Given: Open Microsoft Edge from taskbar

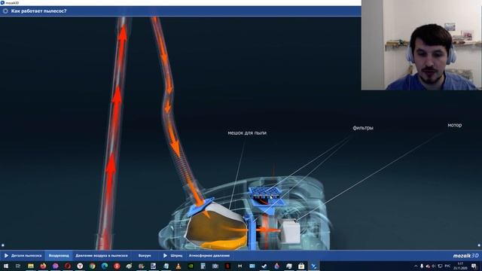Looking at the screenshot, I should (x=105, y=266).
